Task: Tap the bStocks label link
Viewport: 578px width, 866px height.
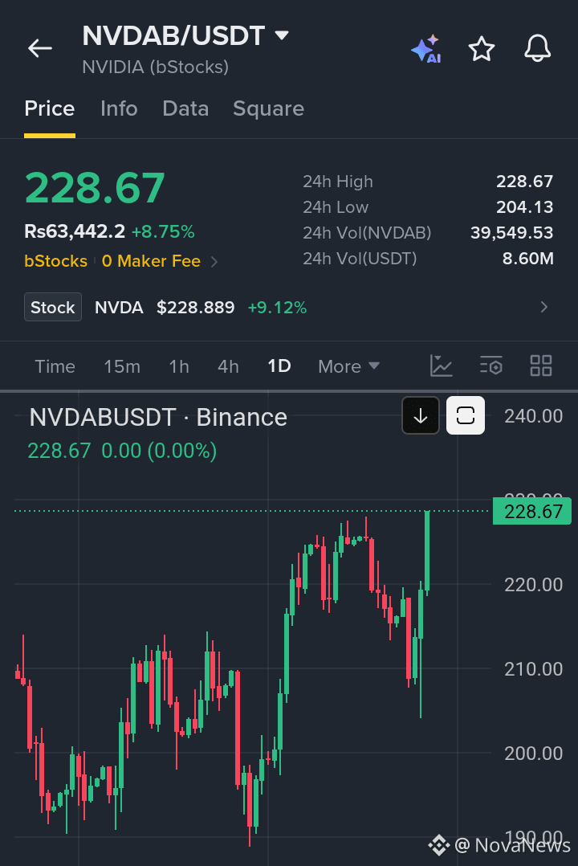Action: pos(55,260)
